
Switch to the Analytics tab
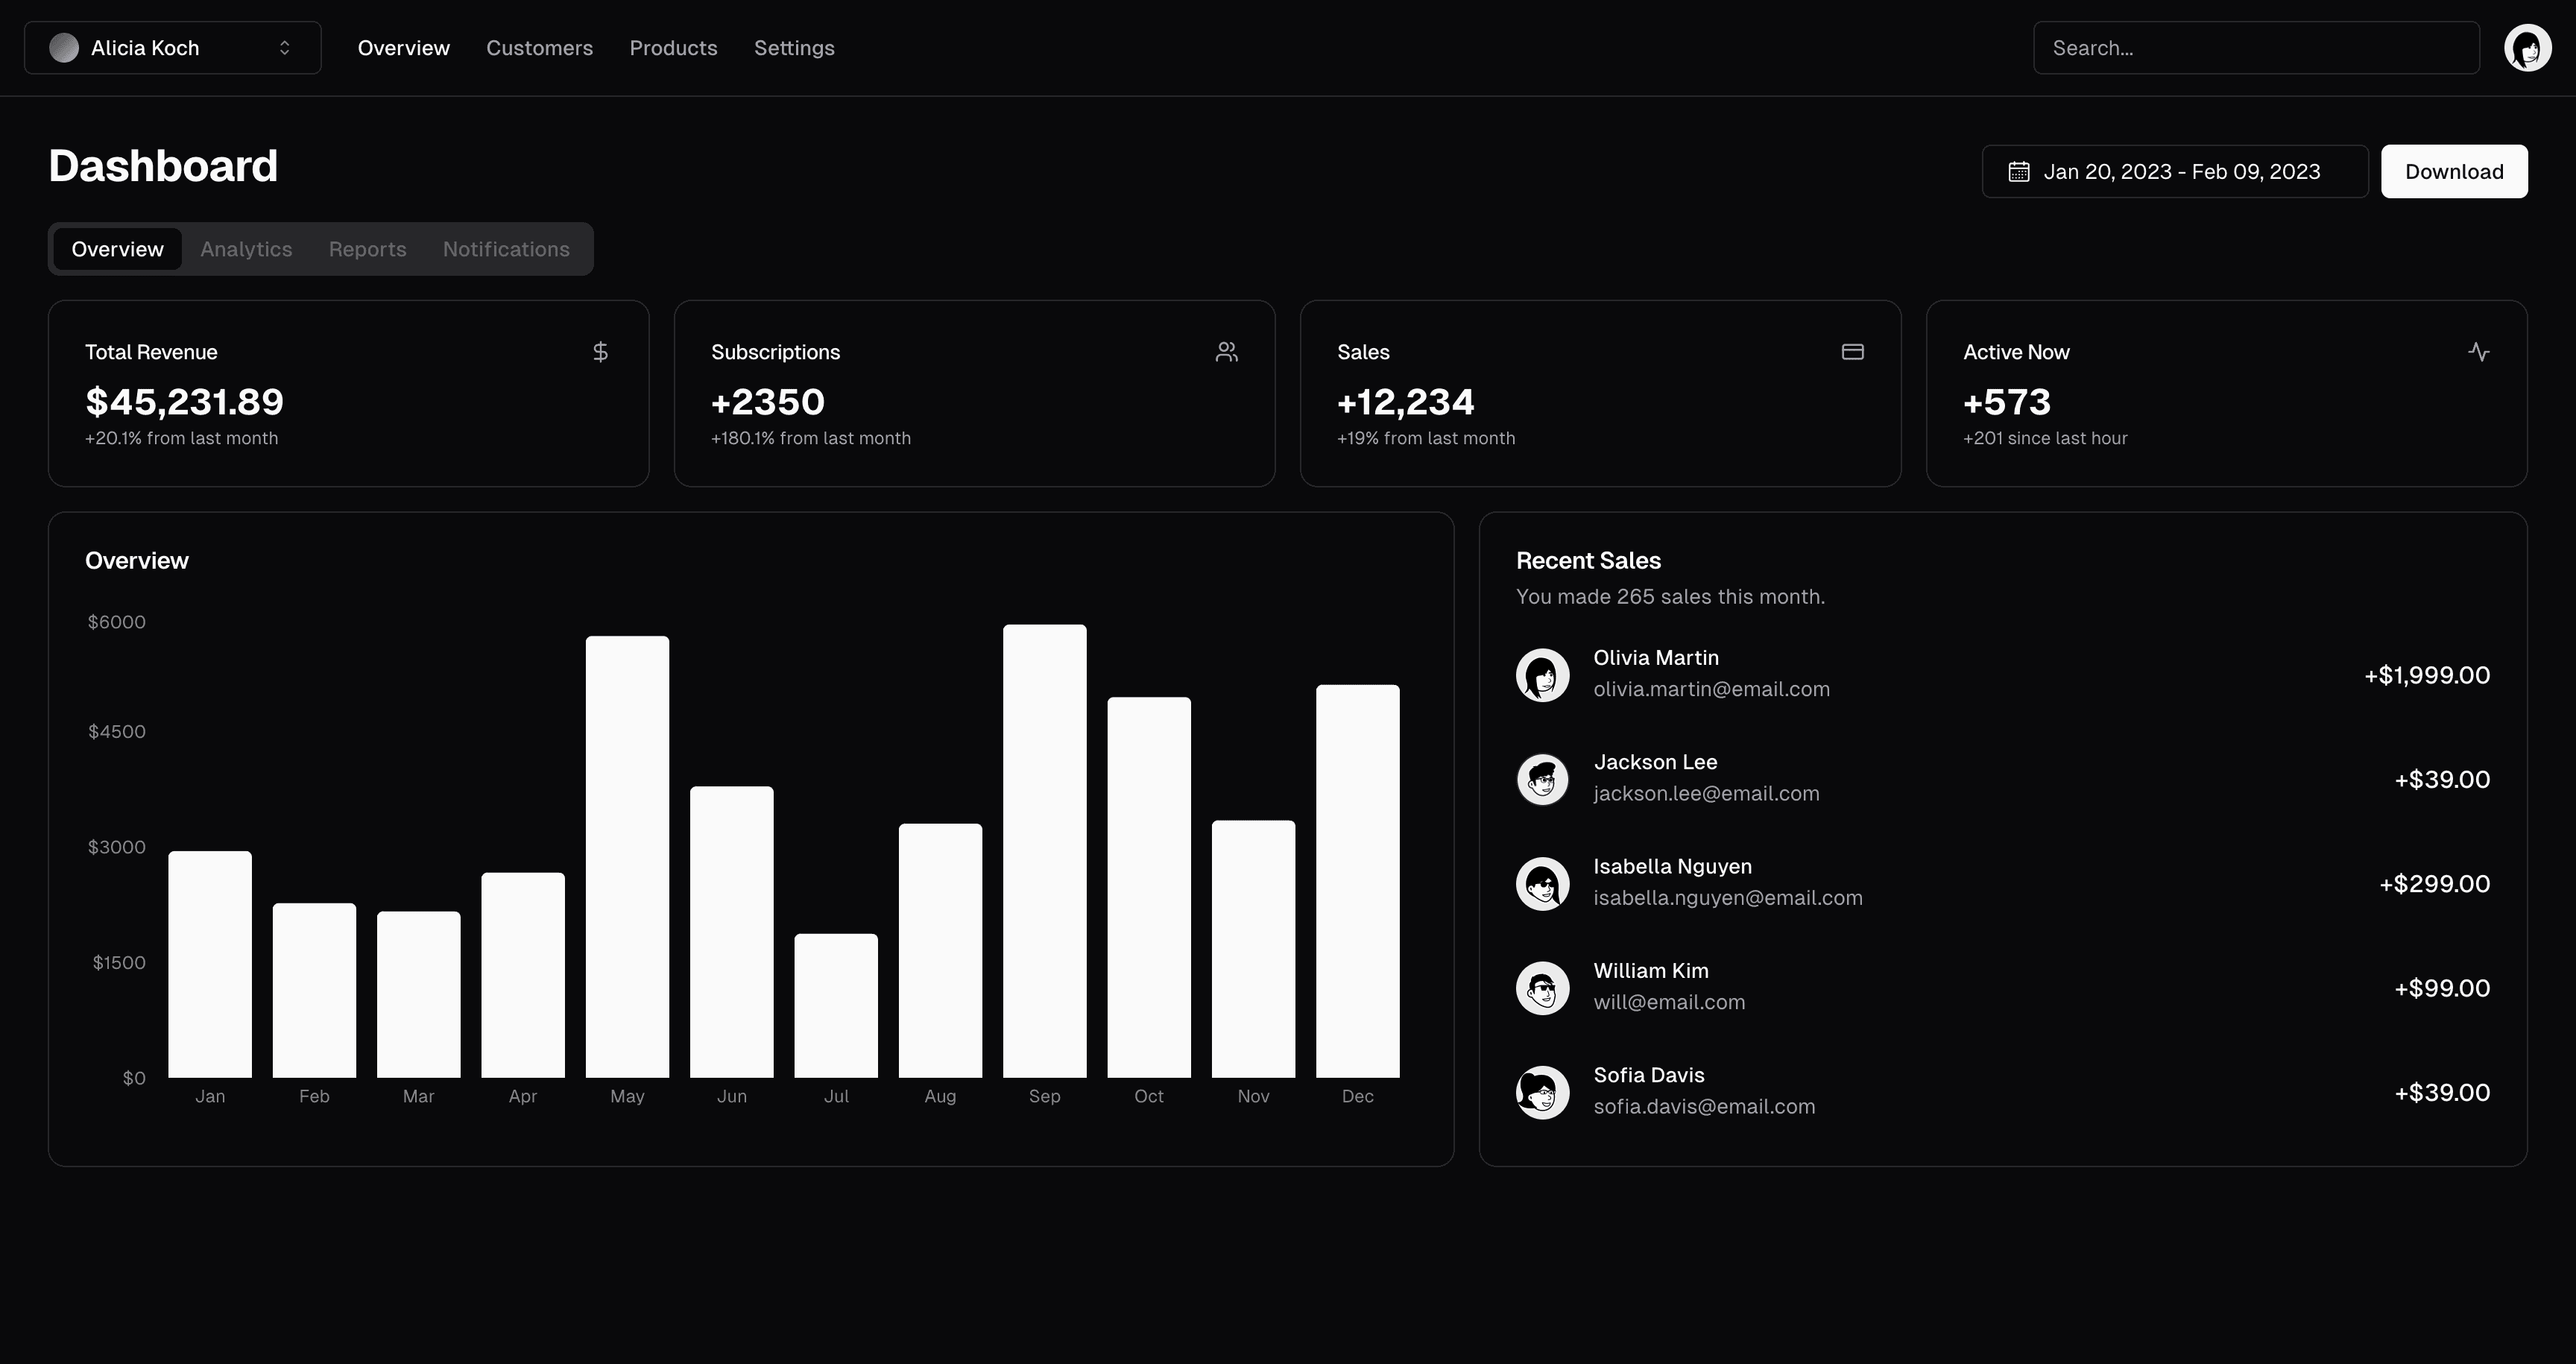[x=245, y=248]
